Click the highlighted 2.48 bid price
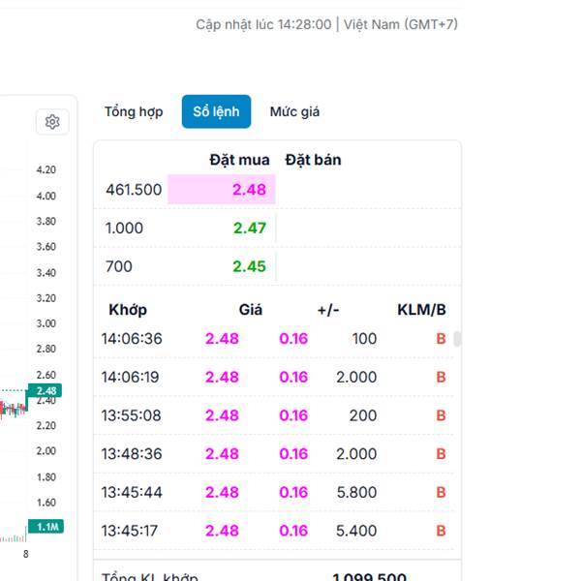The width and height of the screenshot is (581, 581). (249, 190)
